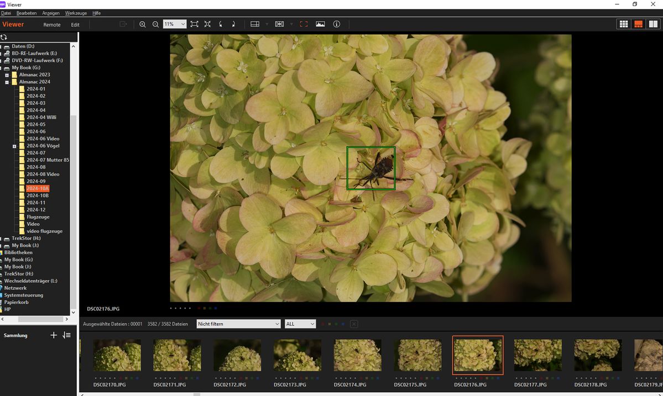Show the histogram display
The width and height of the screenshot is (663, 396).
320,24
